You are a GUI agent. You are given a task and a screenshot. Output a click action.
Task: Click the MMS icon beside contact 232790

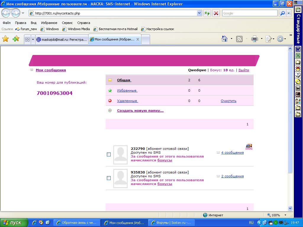pos(249,147)
